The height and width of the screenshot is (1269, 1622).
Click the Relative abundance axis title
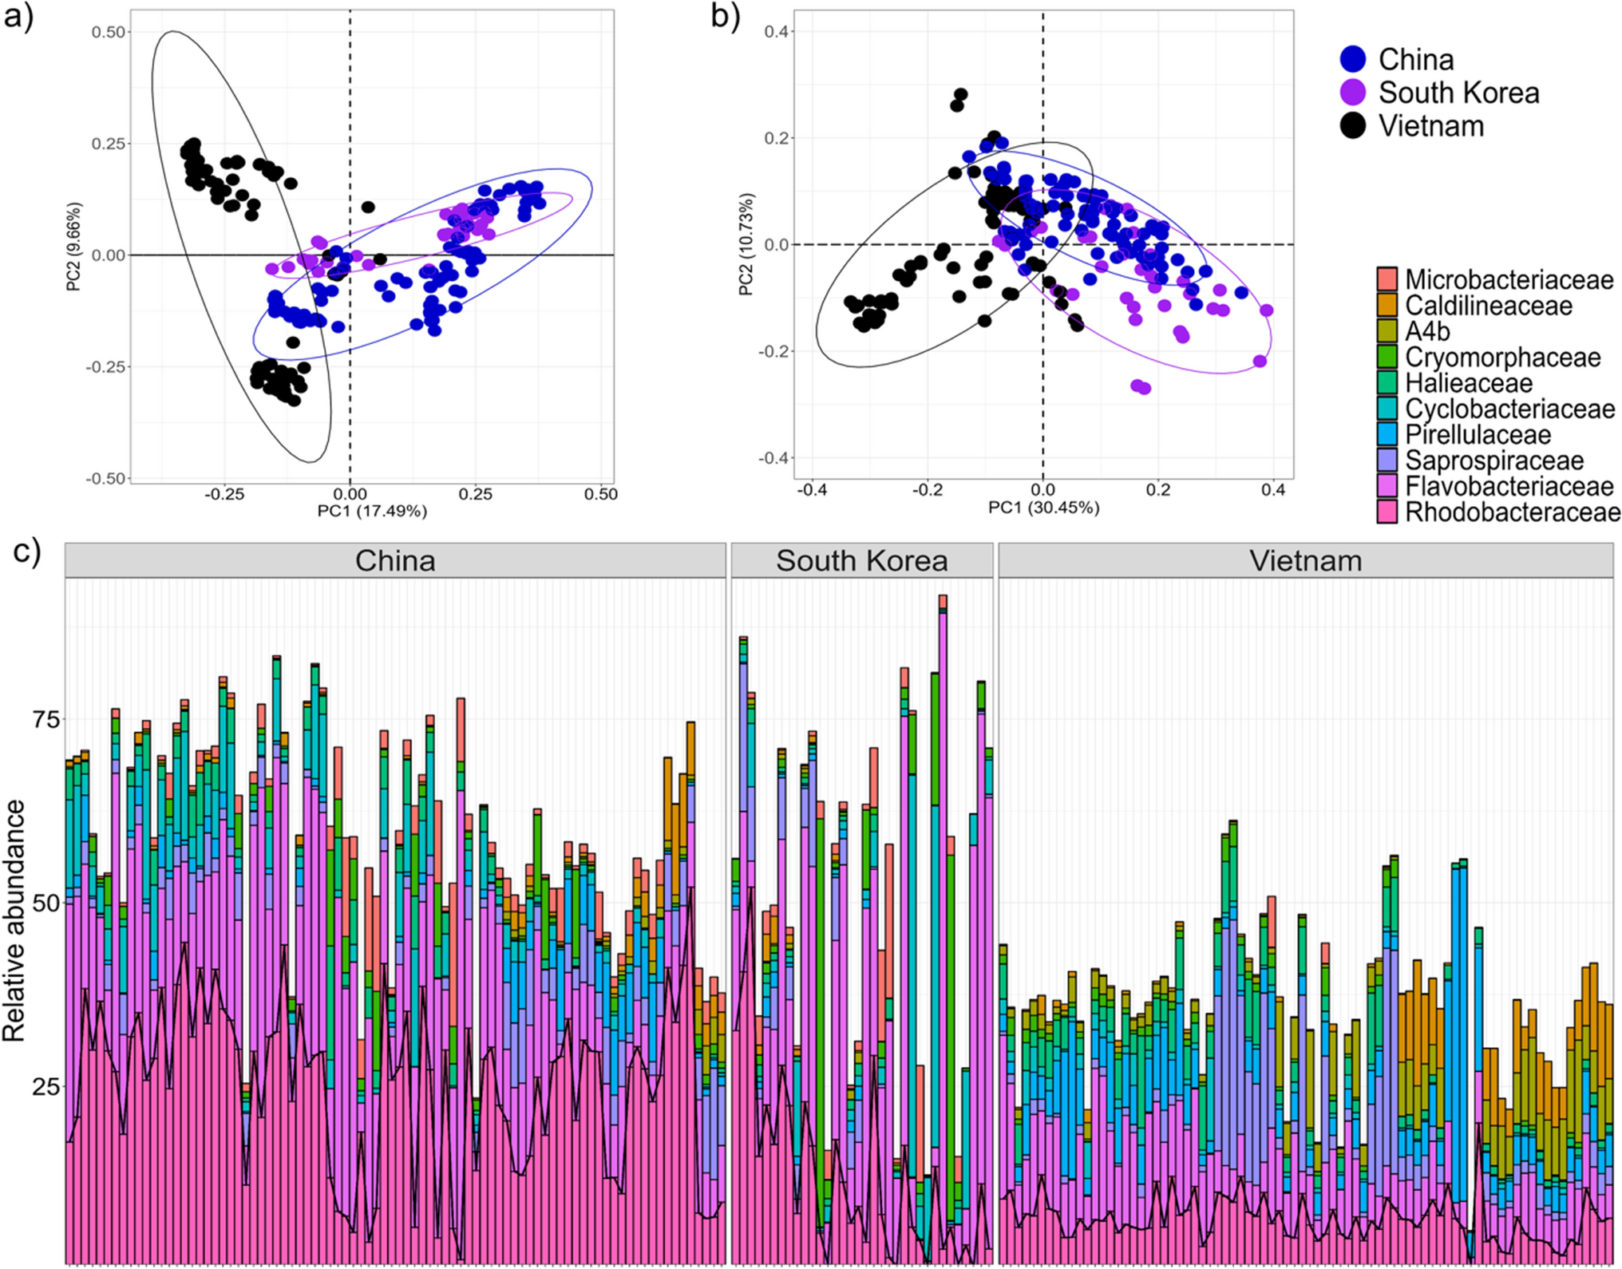tap(14, 920)
